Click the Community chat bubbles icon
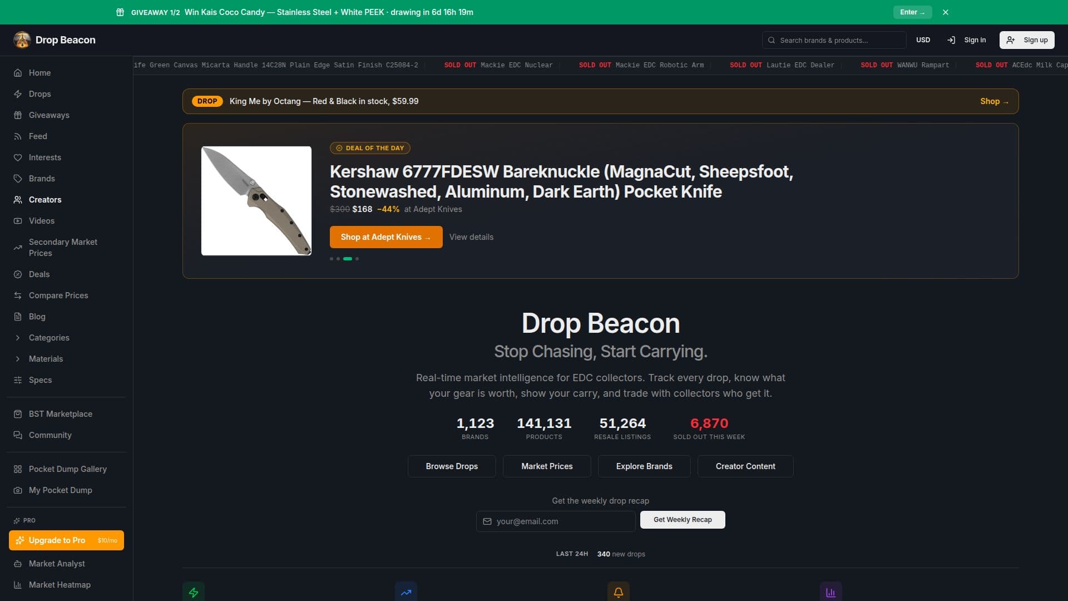Viewport: 1068px width, 601px height. [18, 435]
